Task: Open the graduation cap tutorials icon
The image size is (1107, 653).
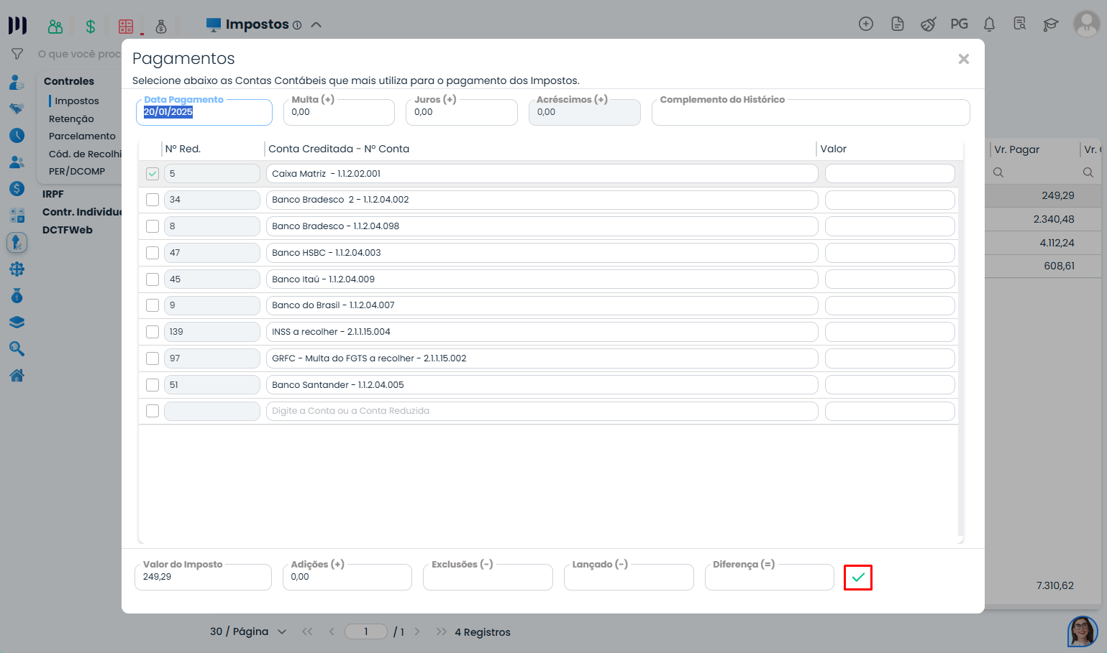Action: tap(1051, 24)
